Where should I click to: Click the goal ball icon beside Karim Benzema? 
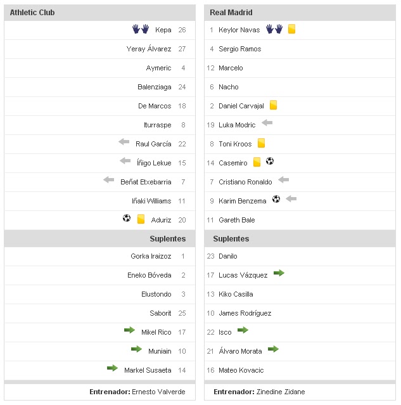[x=276, y=199]
